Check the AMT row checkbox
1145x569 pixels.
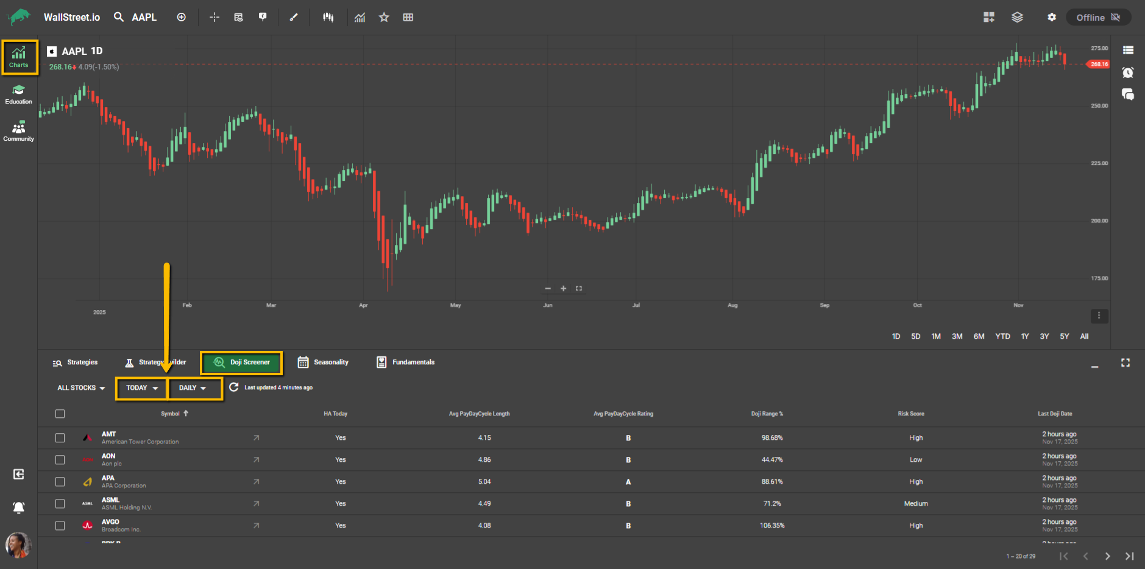60,438
